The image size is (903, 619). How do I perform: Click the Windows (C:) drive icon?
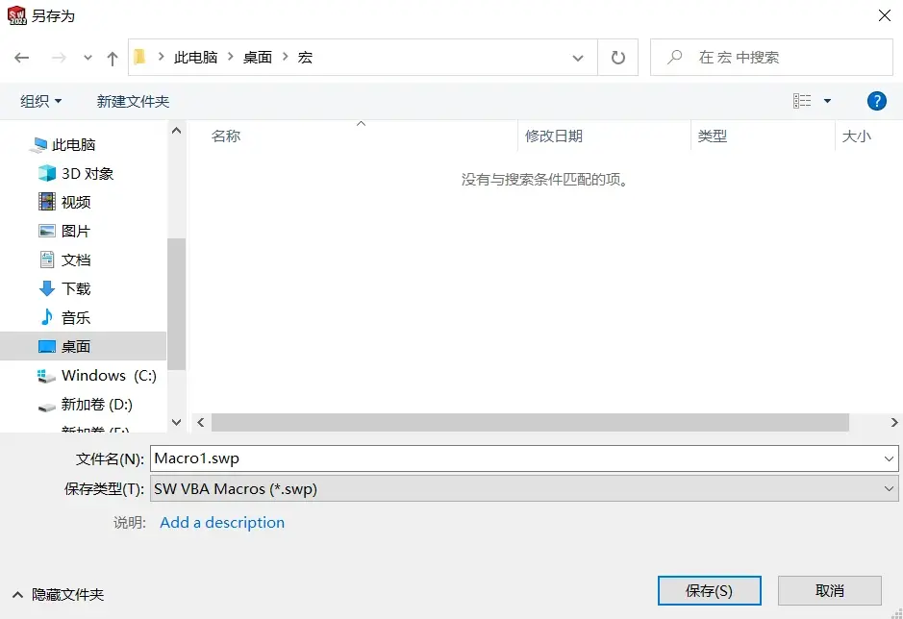tap(46, 376)
